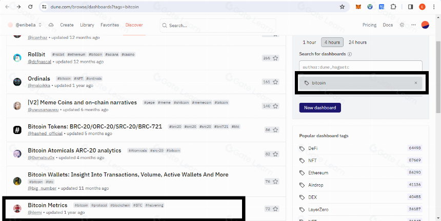Open Bitcoin Tokens BRC-20/ORC-20/SRC-20/BRC-721 dashboard
Image resolution: width=441 pixels, height=221 pixels.
(95, 126)
